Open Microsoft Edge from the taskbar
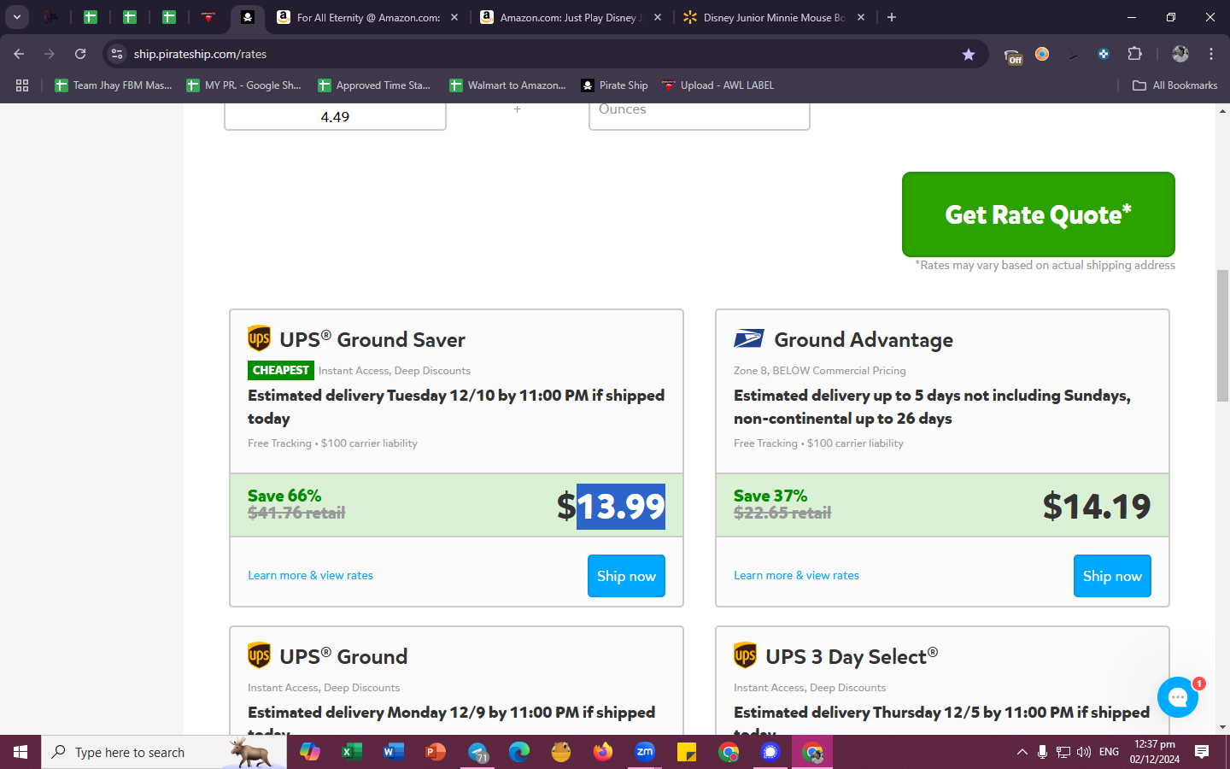Screen dimensions: 1230x769 coord(519,752)
